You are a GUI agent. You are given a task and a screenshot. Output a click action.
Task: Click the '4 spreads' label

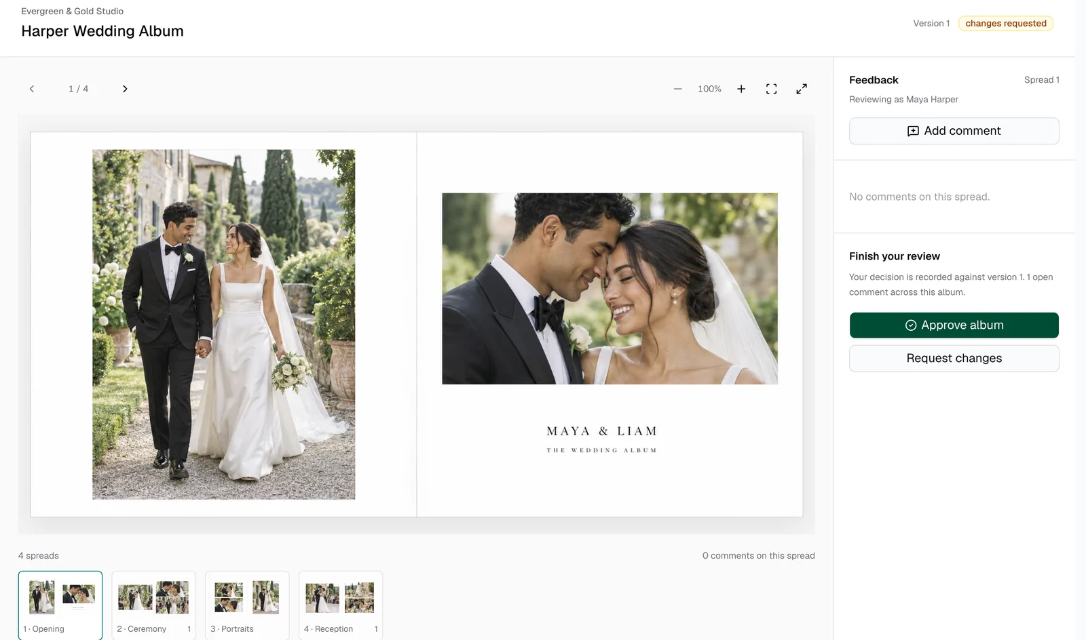39,555
